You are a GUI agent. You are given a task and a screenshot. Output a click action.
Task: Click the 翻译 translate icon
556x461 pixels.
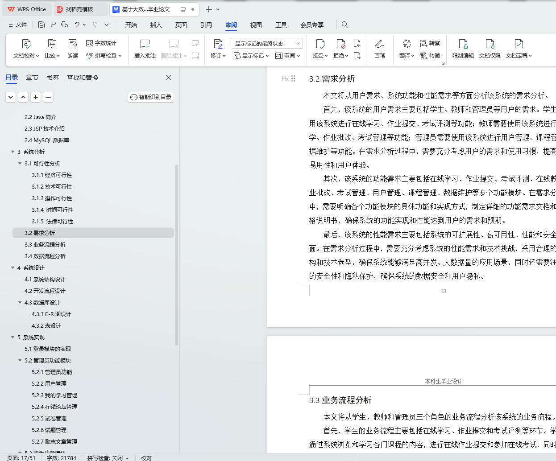407,44
